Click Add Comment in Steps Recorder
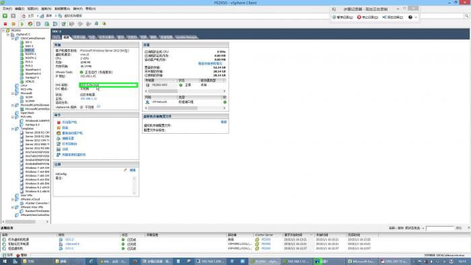This screenshot has width=471, height=265. point(392,17)
